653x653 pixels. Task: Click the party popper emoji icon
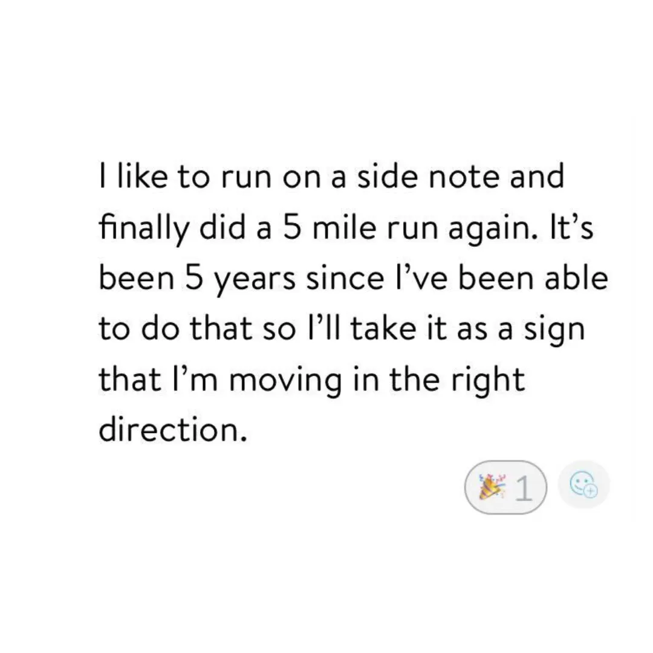click(x=492, y=486)
